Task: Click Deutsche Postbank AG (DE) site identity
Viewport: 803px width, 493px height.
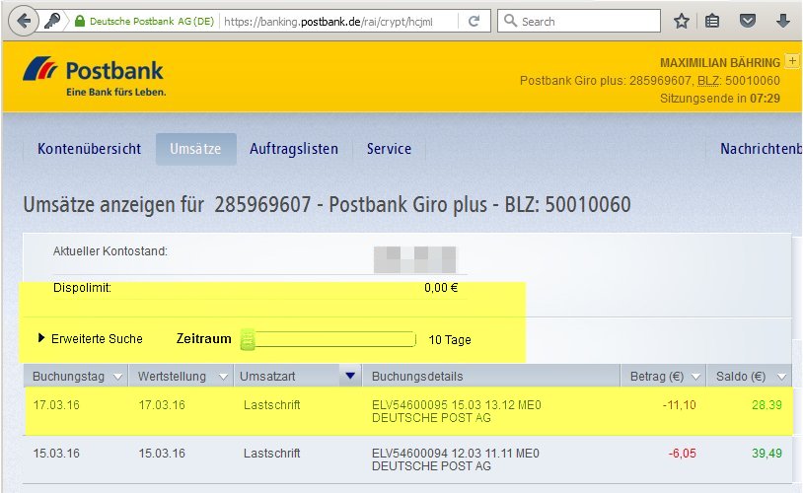Action: (152, 22)
